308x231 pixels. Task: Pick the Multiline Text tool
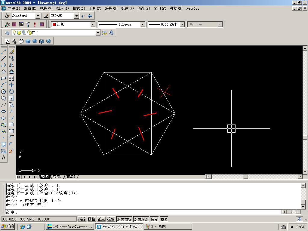4,158
